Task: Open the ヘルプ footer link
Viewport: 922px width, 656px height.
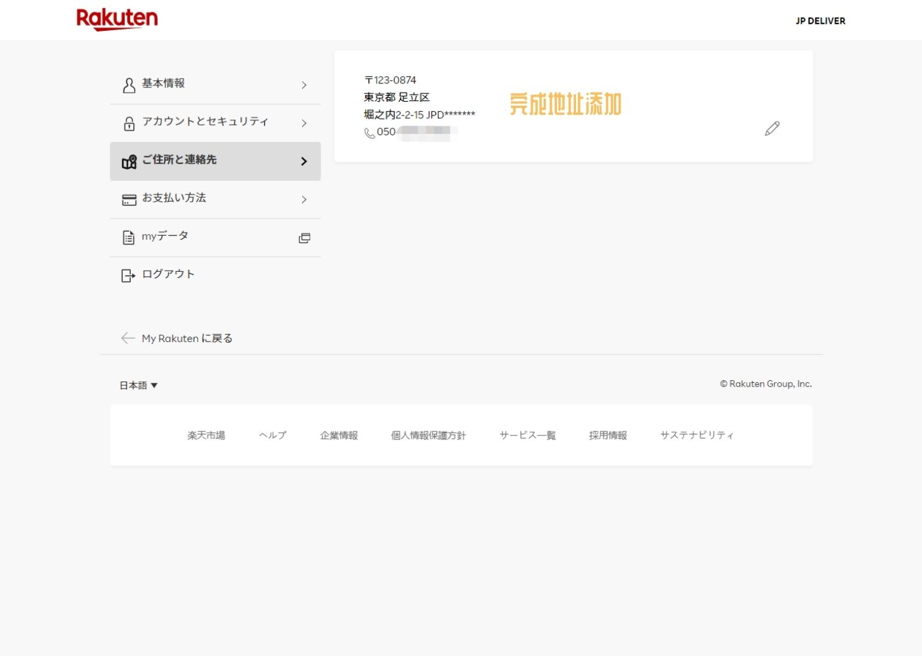Action: pos(272,435)
